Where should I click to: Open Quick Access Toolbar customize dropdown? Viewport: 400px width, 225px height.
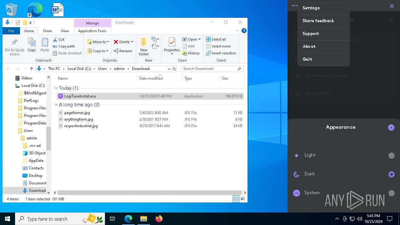(31, 22)
